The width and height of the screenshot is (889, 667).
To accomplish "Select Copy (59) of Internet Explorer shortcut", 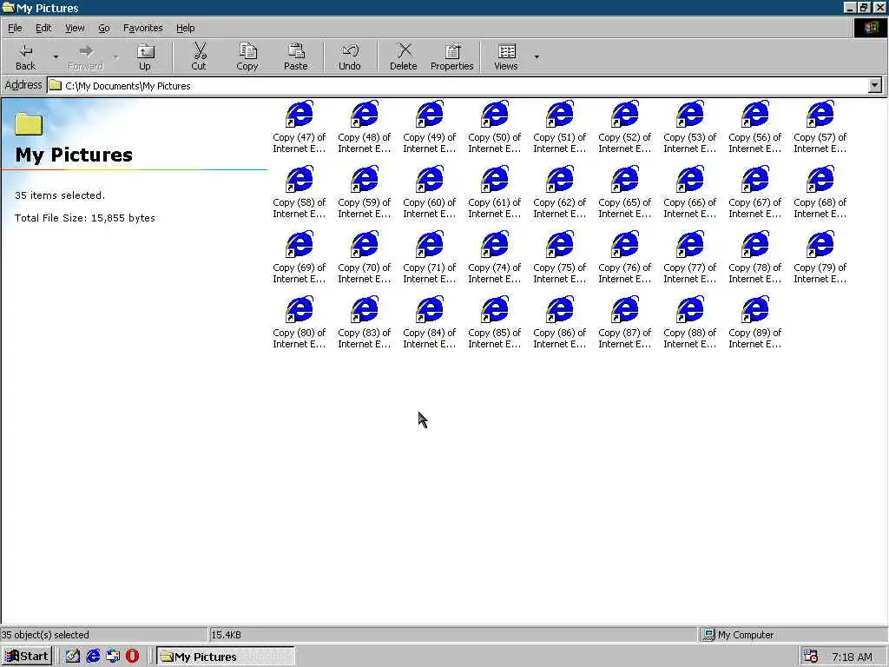I will 365,192.
